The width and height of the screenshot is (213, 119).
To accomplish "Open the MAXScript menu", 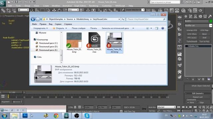I will (120, 6).
